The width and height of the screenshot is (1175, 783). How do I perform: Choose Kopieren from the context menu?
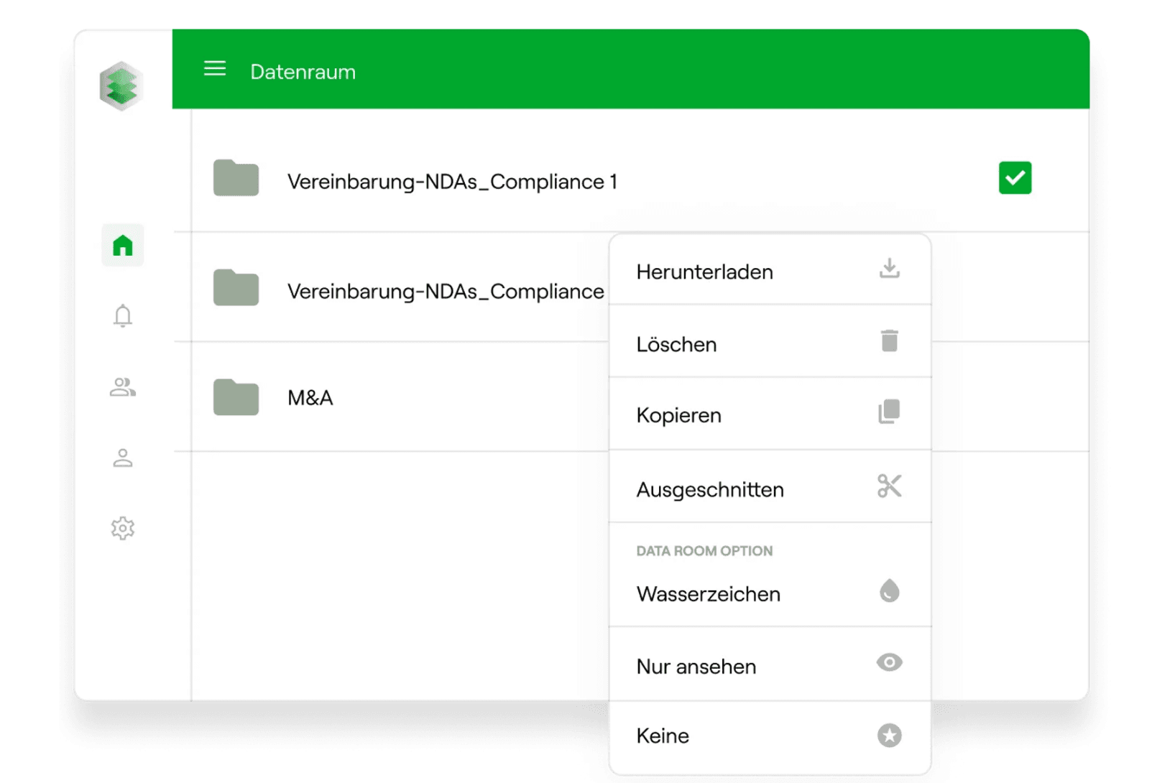(x=770, y=414)
